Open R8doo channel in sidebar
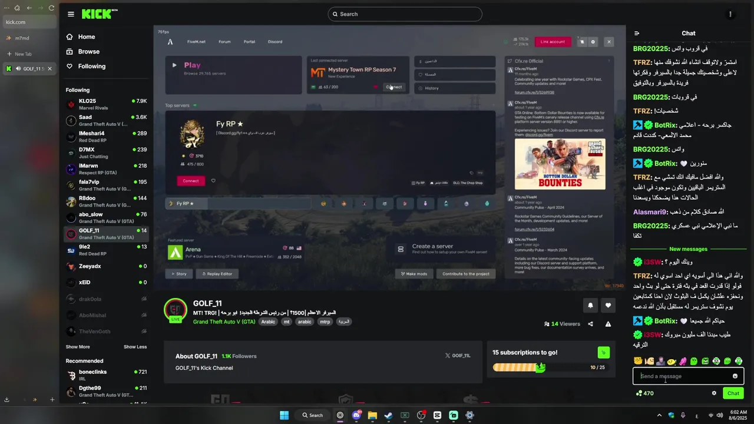This screenshot has height=424, width=754. (x=106, y=201)
